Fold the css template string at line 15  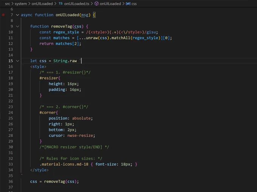(x=17, y=61)
